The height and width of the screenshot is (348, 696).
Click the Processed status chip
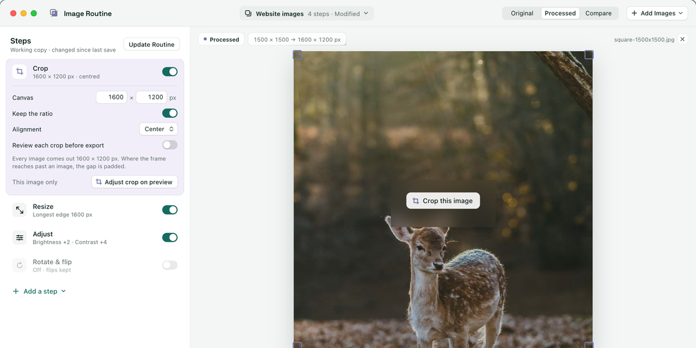point(221,40)
